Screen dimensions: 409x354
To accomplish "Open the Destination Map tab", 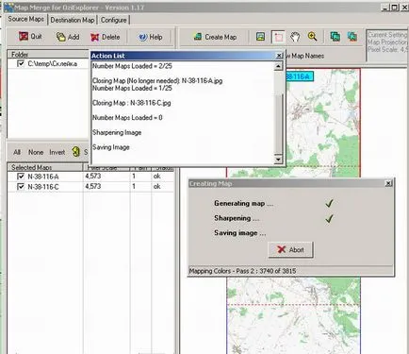I will coord(73,20).
